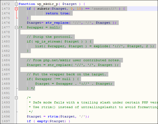158x124 pixels.
Task: Click the 'function' keyword on line 1472
Action: pos(27,4)
